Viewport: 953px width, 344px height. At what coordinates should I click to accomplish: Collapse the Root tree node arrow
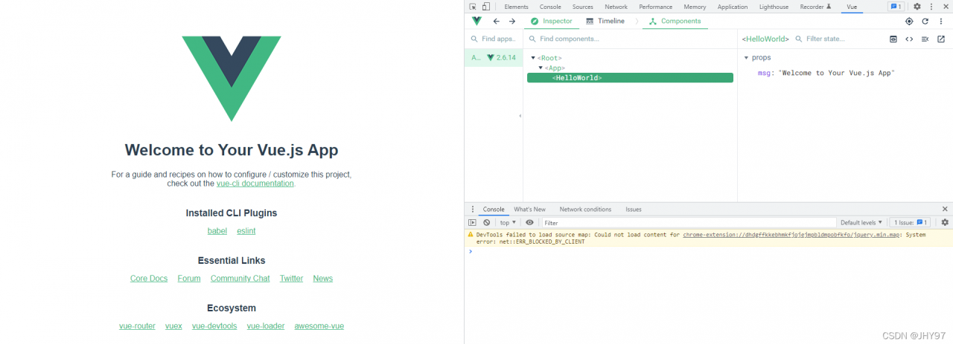(533, 58)
